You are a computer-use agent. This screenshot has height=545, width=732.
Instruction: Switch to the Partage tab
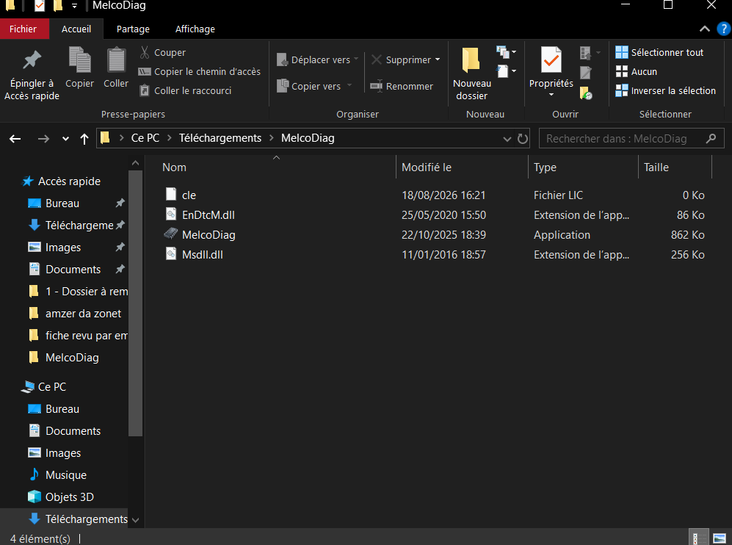coord(133,29)
